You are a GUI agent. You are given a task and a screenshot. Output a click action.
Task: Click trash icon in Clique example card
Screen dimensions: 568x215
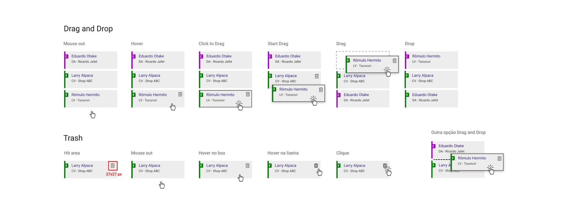[x=385, y=166]
